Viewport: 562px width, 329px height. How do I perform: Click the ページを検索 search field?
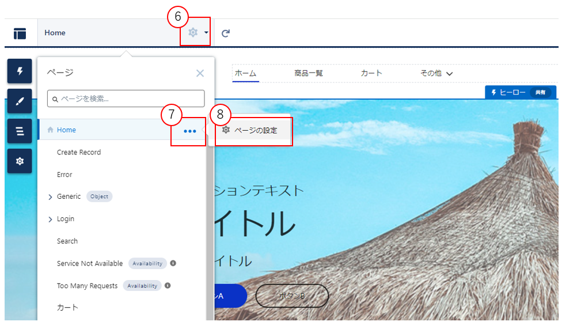[x=126, y=99]
